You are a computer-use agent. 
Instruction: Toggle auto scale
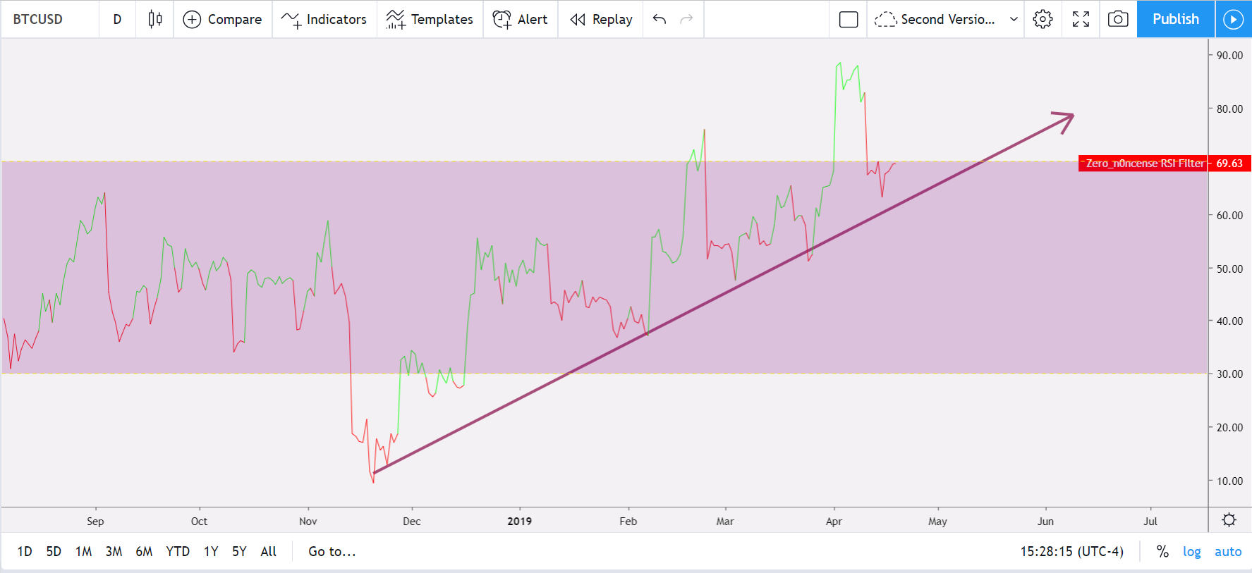click(x=1227, y=551)
